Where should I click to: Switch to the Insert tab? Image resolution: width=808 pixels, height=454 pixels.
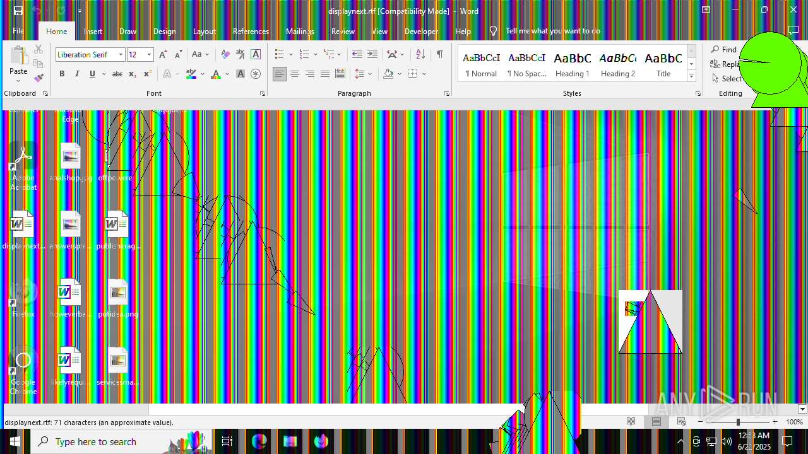[93, 31]
